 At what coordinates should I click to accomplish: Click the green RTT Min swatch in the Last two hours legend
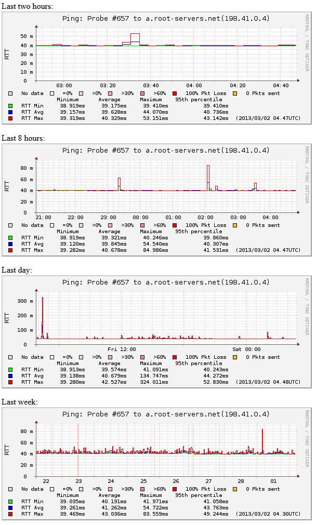(10, 105)
